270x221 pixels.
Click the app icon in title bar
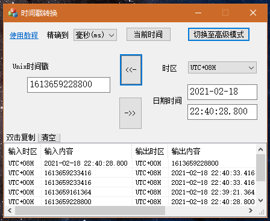pos(13,13)
